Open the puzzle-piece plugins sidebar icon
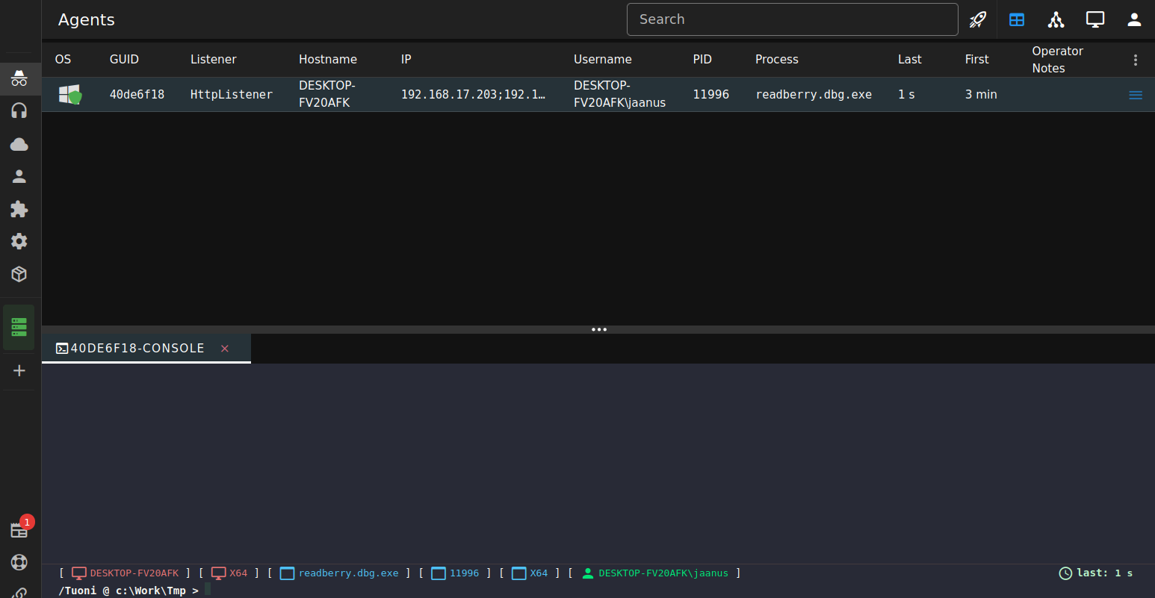This screenshot has height=598, width=1155. click(x=19, y=209)
